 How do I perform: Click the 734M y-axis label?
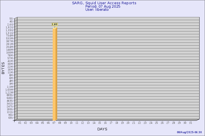pos(9,36)
